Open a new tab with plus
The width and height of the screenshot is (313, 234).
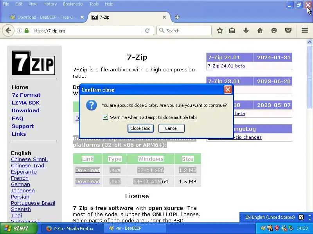click(177, 17)
